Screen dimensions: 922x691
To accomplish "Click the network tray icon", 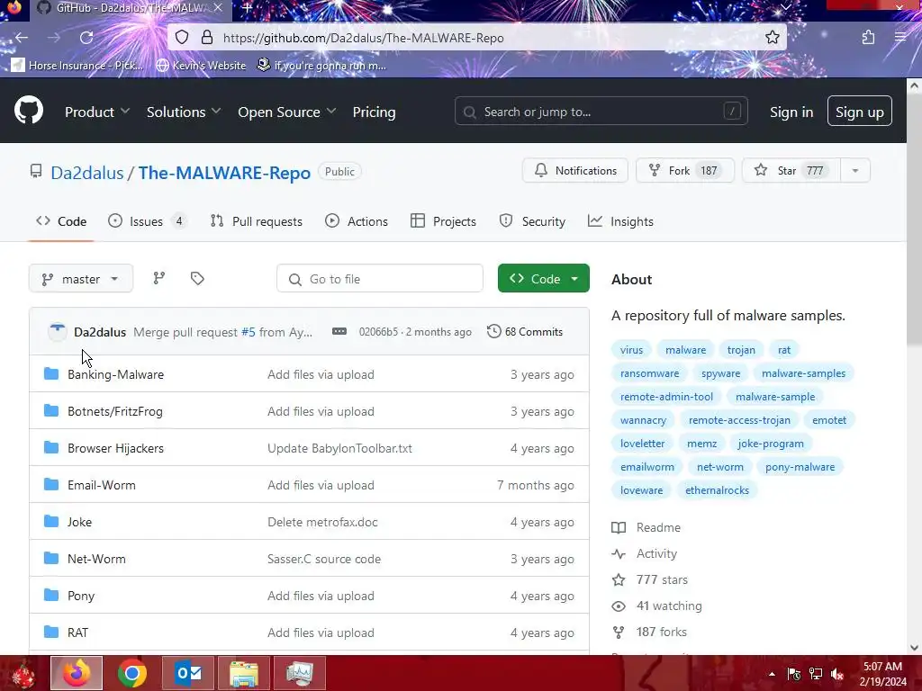I will 816,674.
